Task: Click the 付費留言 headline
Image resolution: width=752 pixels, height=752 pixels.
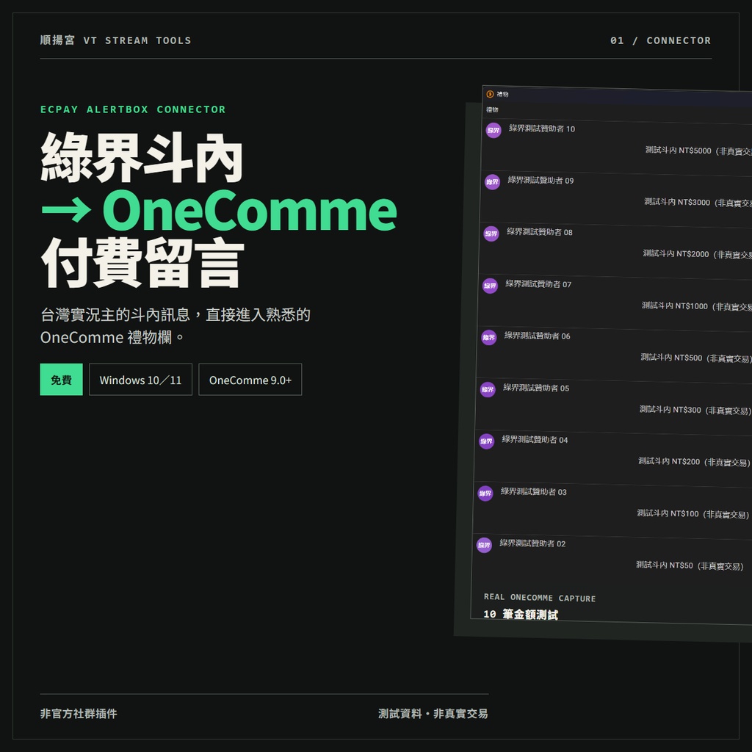Action: point(142,262)
